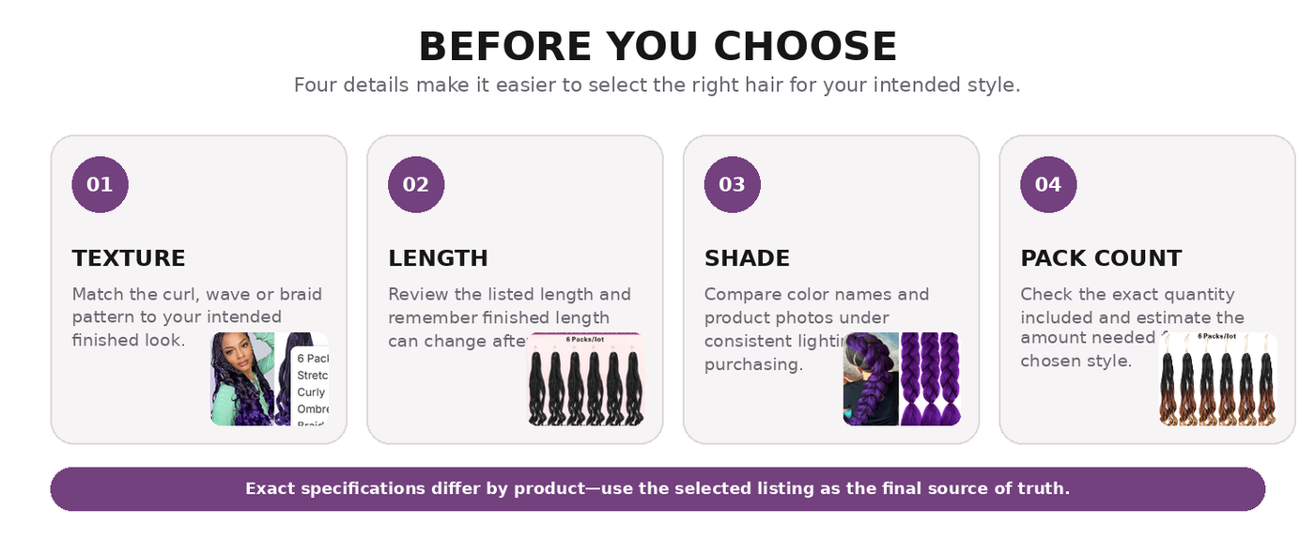
Task: Select the LENGTH heading
Action: (438, 258)
